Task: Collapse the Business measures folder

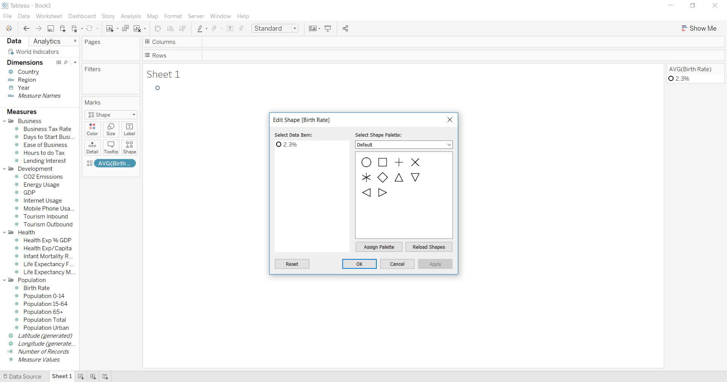Action: 5,121
